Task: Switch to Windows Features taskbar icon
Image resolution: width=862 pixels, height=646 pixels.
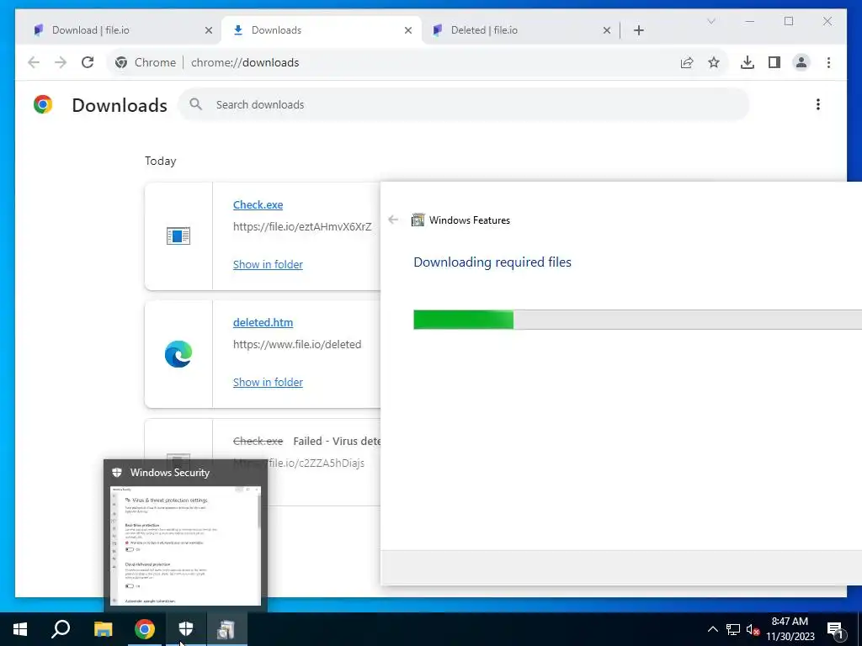Action: click(226, 629)
